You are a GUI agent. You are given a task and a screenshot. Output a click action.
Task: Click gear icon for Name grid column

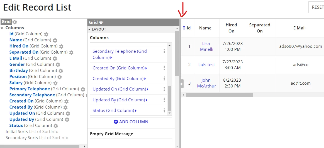click(x=55, y=40)
